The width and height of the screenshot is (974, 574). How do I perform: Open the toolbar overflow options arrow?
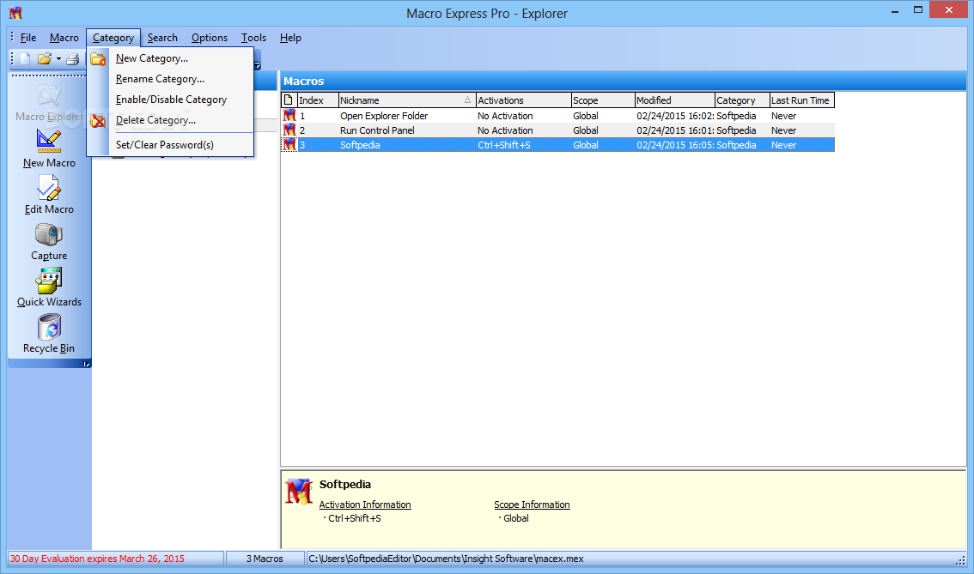pos(257,63)
